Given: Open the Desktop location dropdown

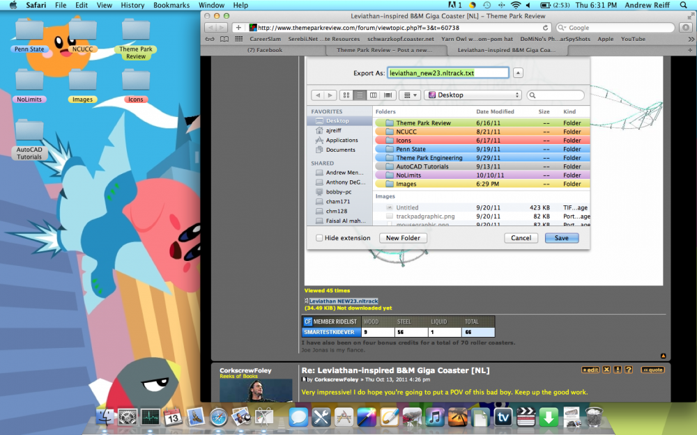Looking at the screenshot, I should click(x=473, y=95).
